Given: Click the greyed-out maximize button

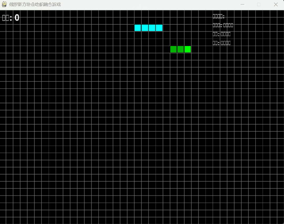Looking at the screenshot, I should click(259, 4).
